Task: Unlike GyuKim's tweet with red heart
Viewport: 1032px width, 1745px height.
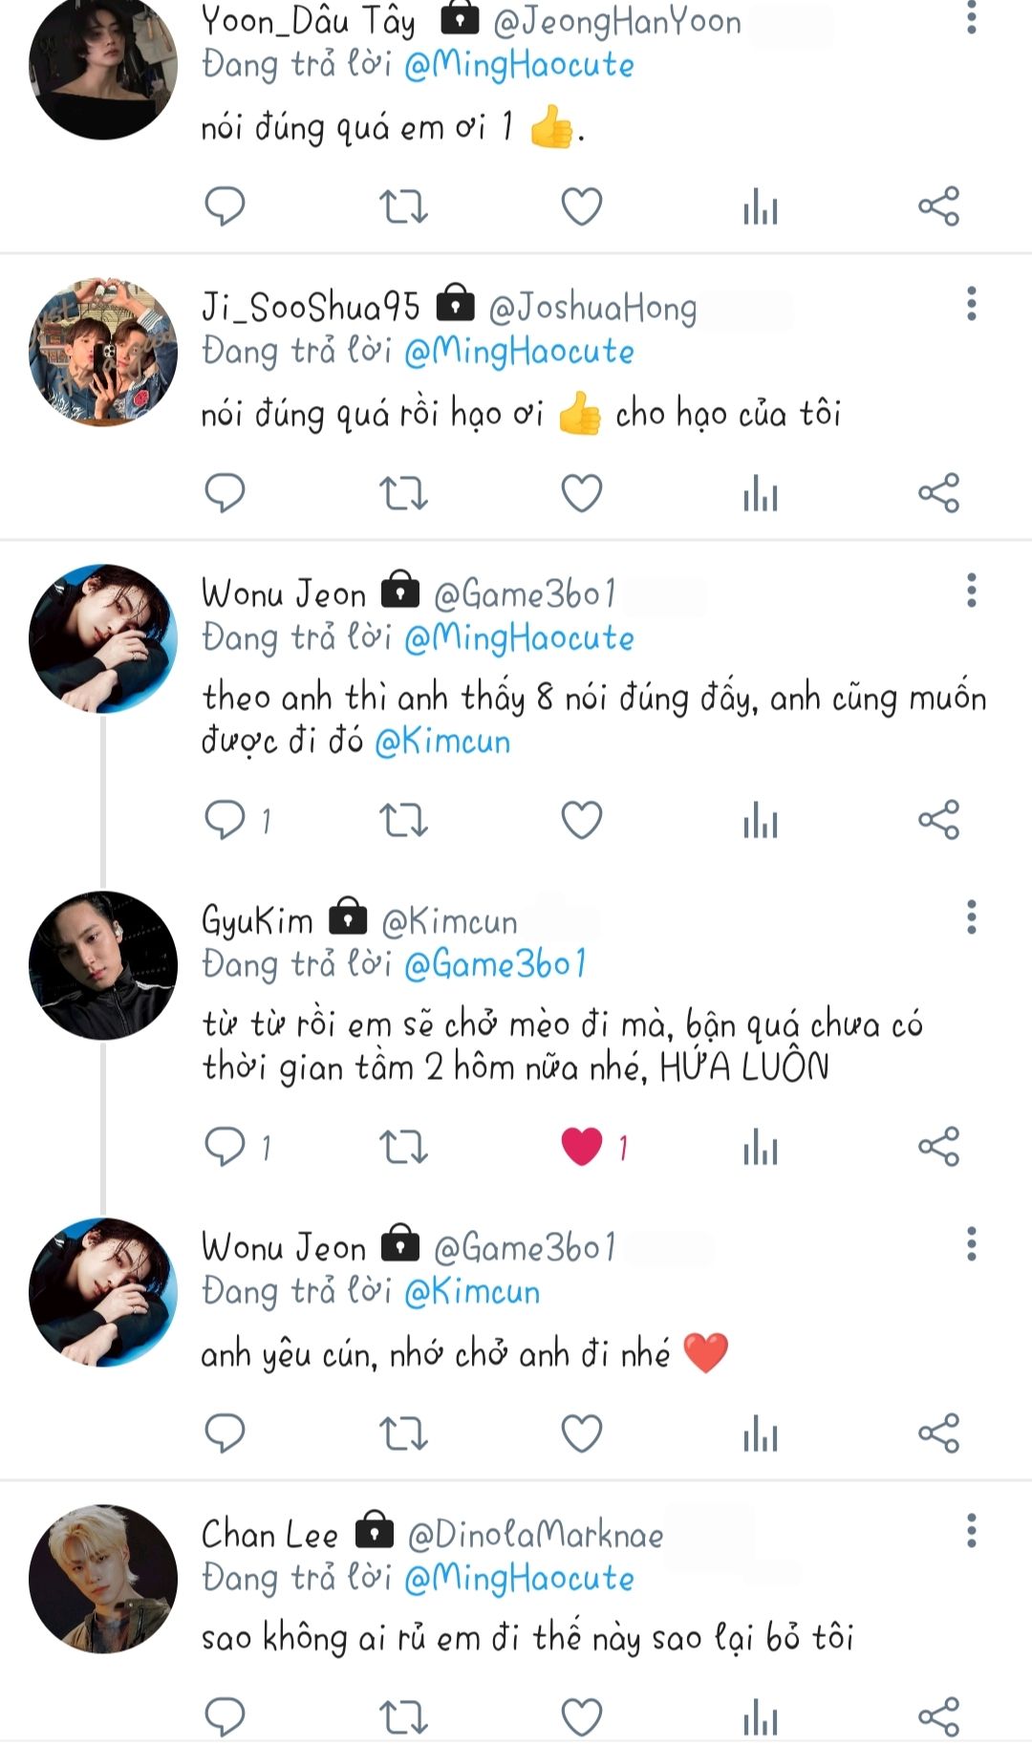Action: pos(581,1147)
